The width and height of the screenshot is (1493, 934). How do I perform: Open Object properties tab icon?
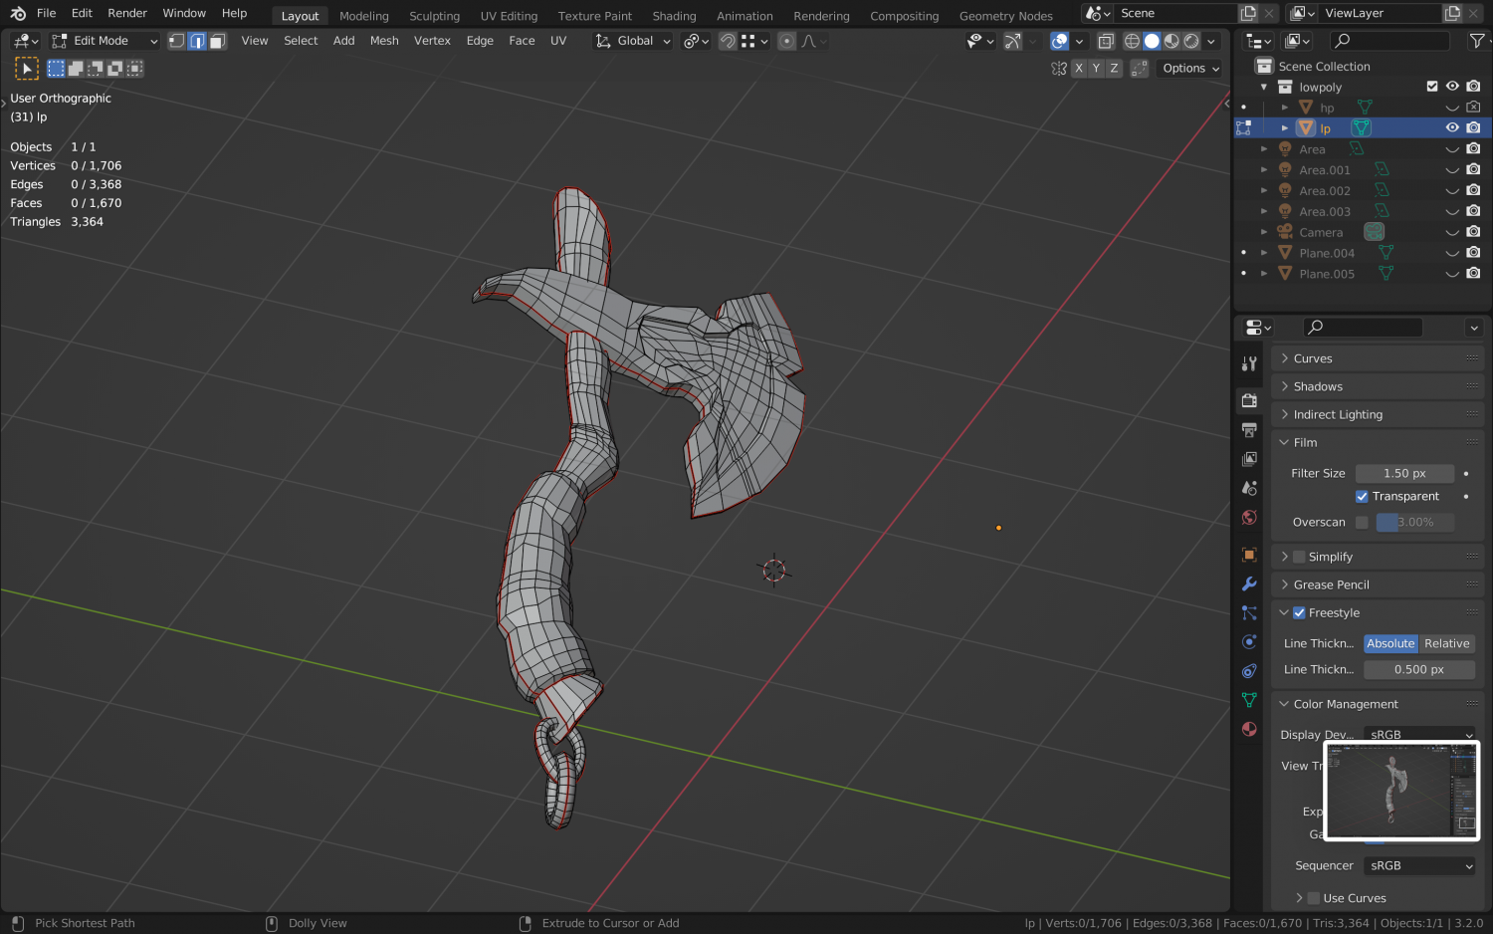(1249, 555)
